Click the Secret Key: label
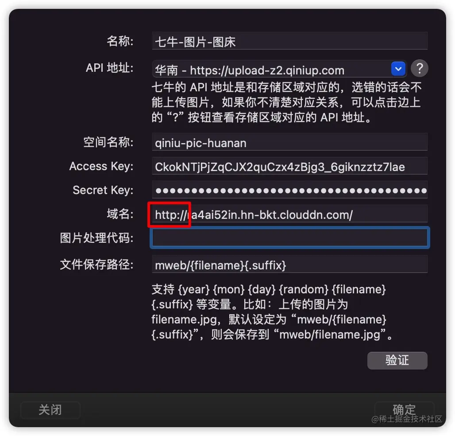This screenshot has width=455, height=436. (x=103, y=190)
